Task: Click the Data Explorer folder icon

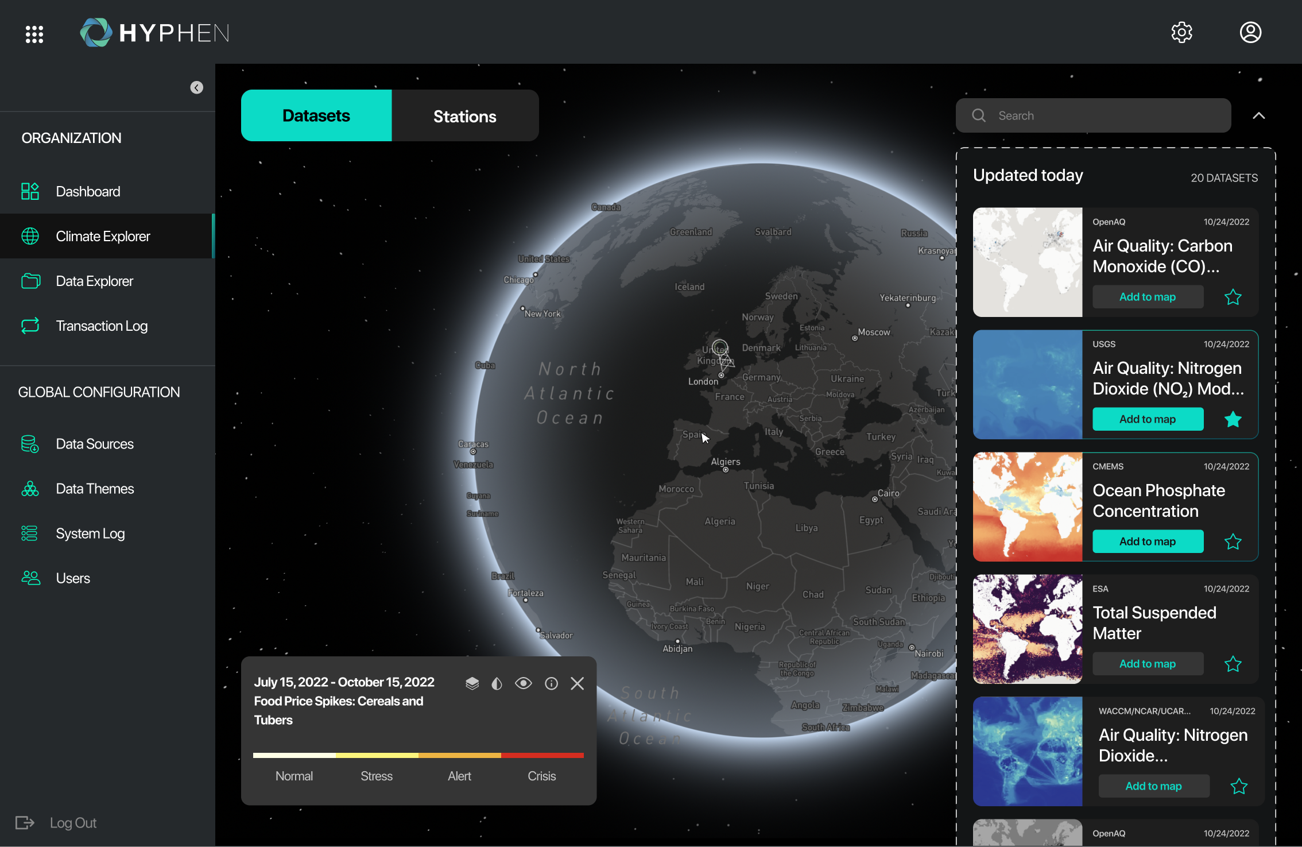Action: click(x=30, y=281)
